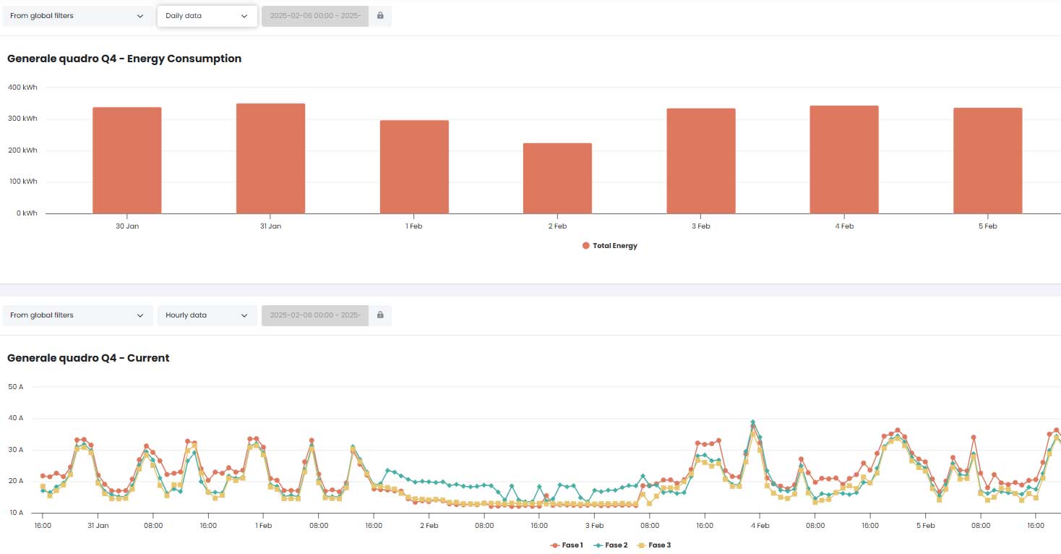This screenshot has width=1061, height=554.
Task: Click the lock icon in the Energy Consumption panel
Action: click(x=380, y=16)
